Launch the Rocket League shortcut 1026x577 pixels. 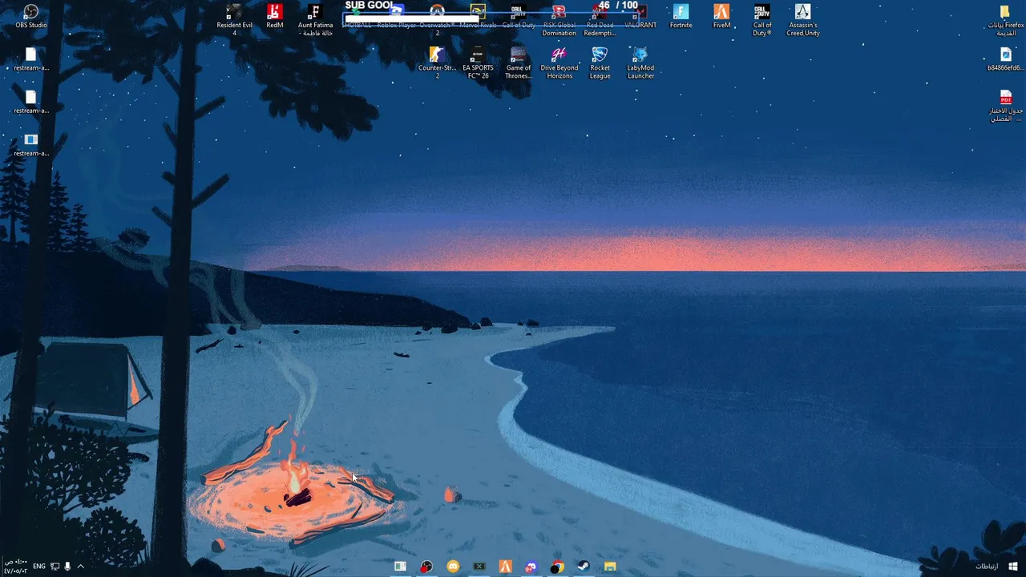pos(600,63)
